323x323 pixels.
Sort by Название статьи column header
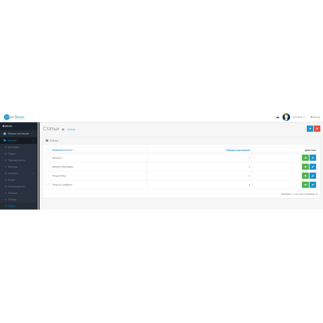click(x=63, y=150)
